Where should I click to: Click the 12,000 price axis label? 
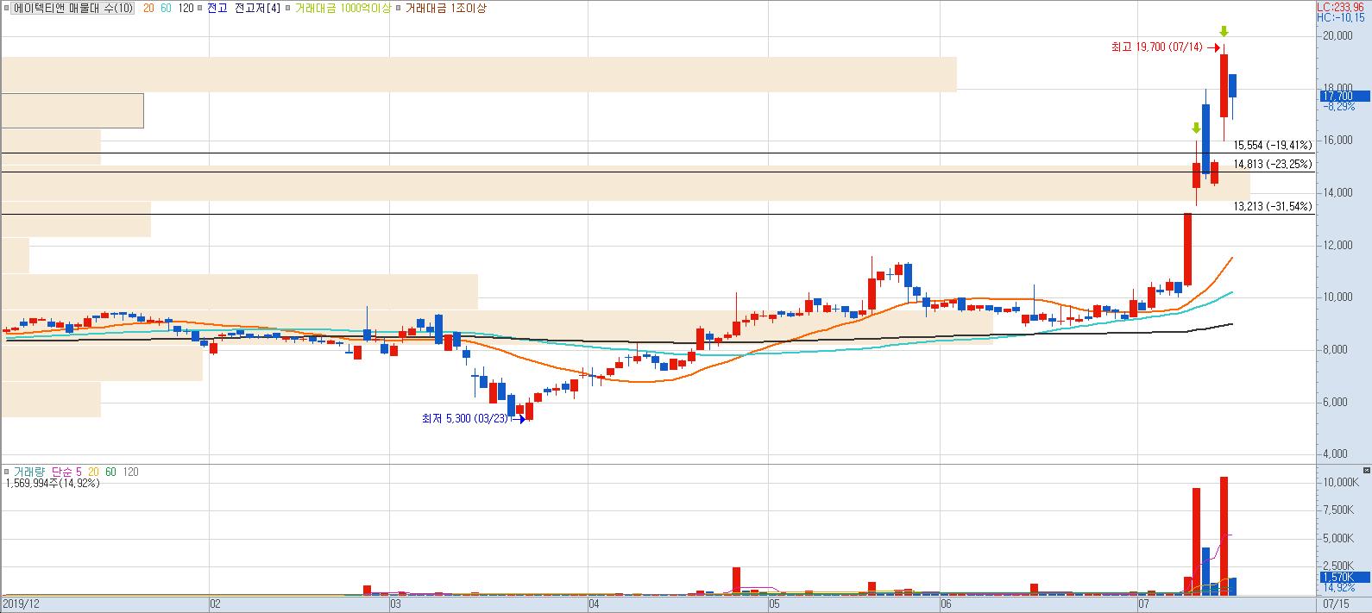coord(1336,245)
